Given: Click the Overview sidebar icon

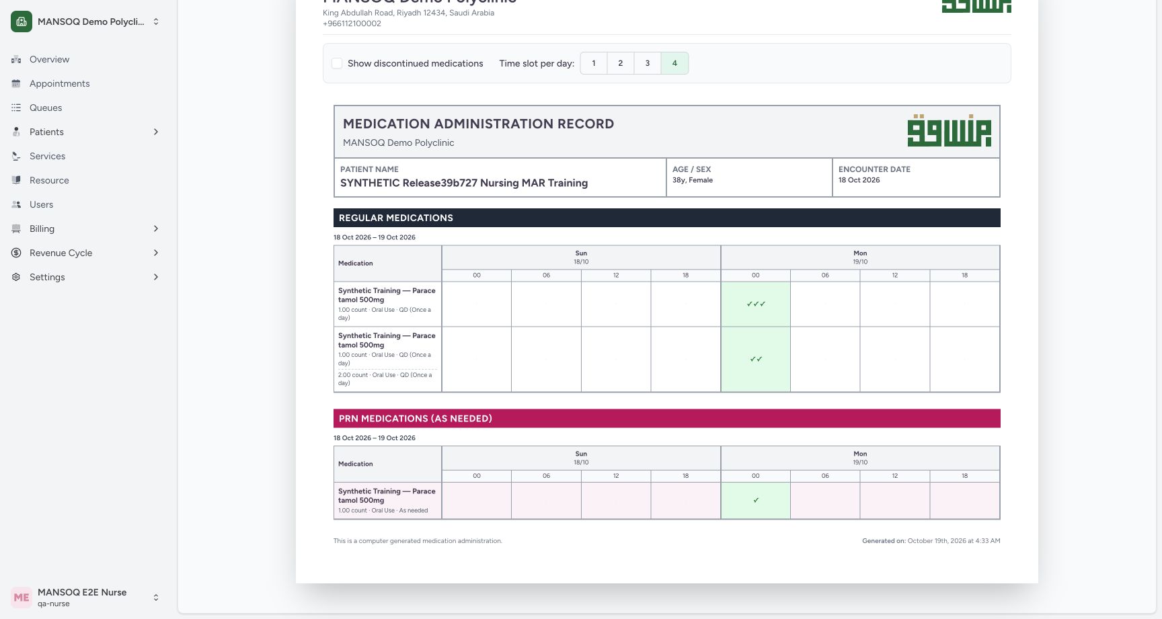Looking at the screenshot, I should [16, 59].
